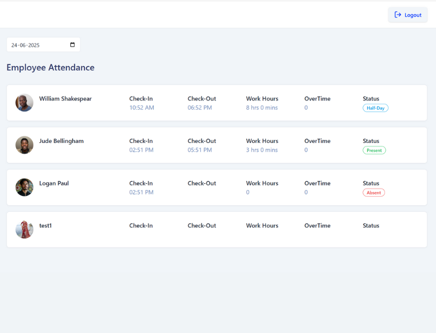This screenshot has width=436, height=333.
Task: Click the Present status badge
Action: [x=374, y=150]
